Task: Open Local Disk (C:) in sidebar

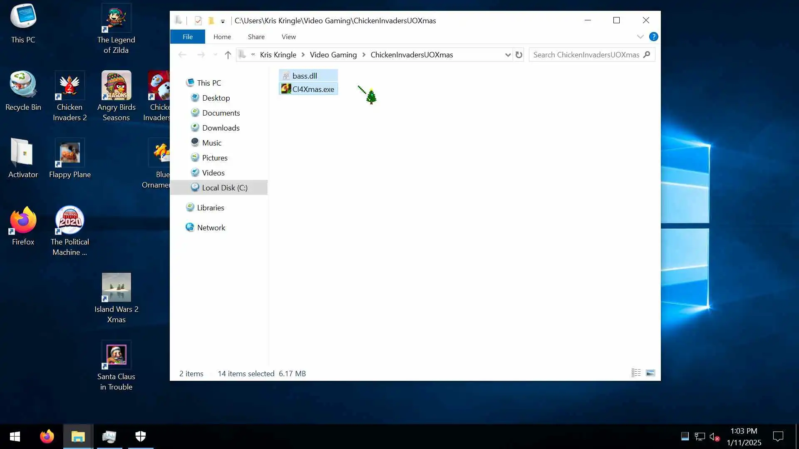Action: [x=224, y=187]
